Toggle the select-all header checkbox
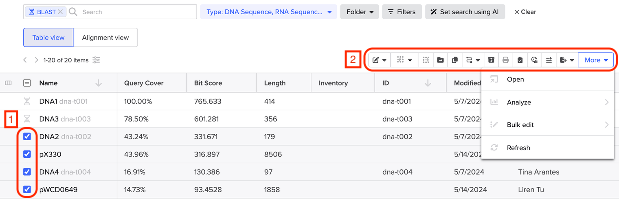619x199 pixels. pyautogui.click(x=27, y=83)
